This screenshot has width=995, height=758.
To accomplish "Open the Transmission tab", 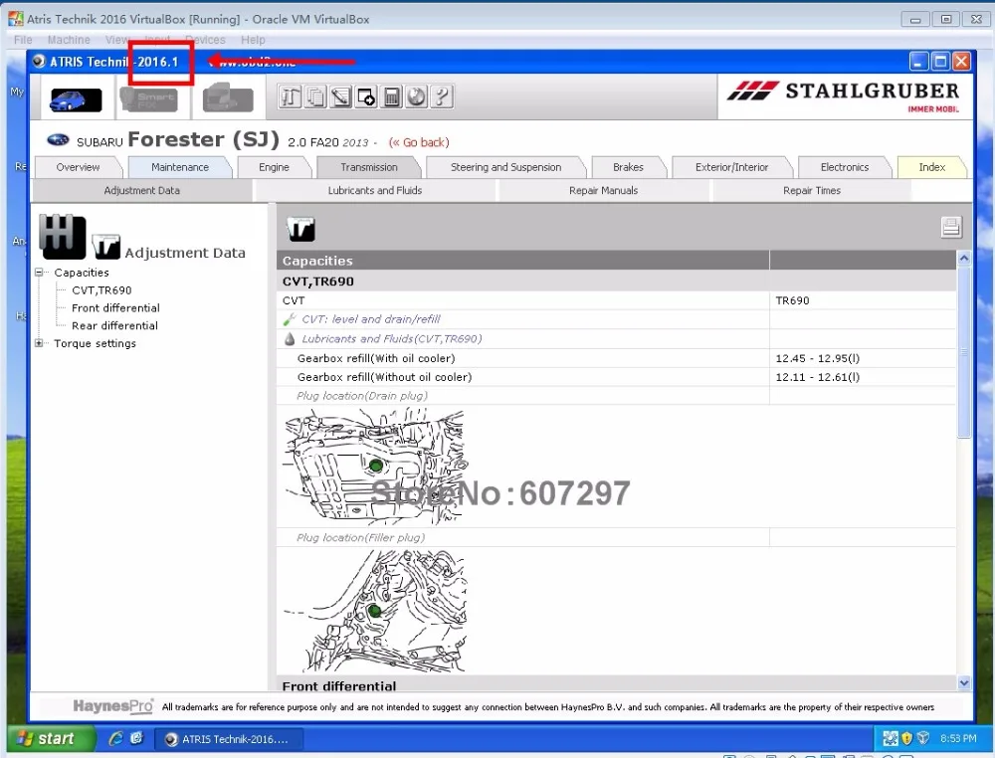I will click(x=369, y=167).
